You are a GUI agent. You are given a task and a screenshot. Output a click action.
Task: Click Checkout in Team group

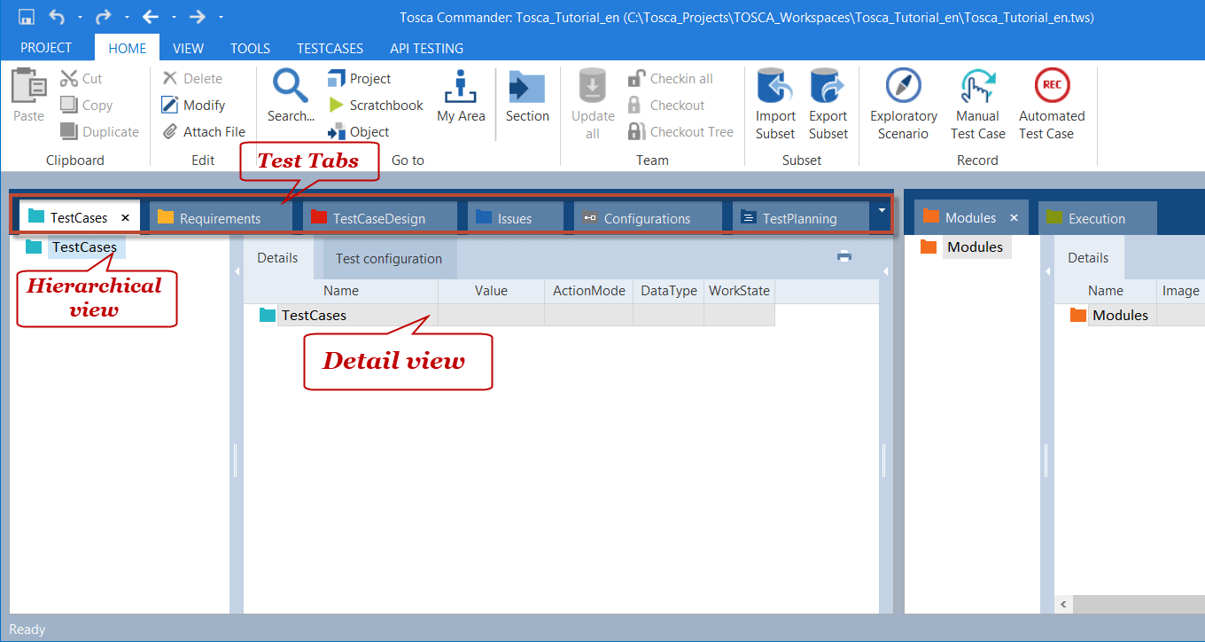click(x=665, y=105)
